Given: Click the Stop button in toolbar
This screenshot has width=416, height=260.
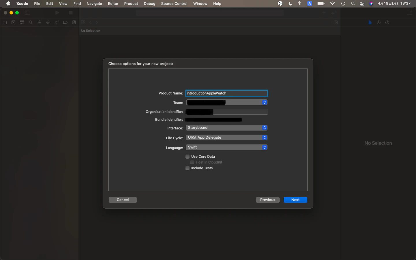Looking at the screenshot, I should pos(70,13).
